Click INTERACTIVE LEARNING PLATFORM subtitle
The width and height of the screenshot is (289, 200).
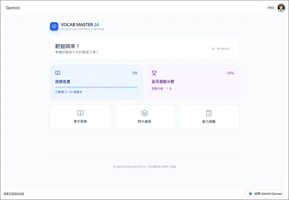(82, 29)
